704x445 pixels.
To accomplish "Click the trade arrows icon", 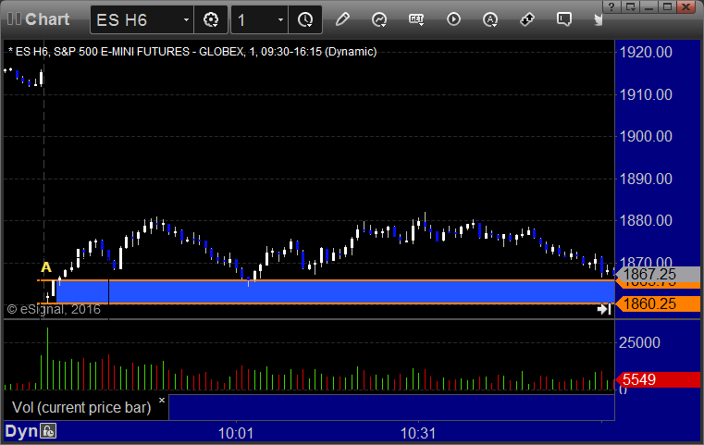I will [527, 19].
